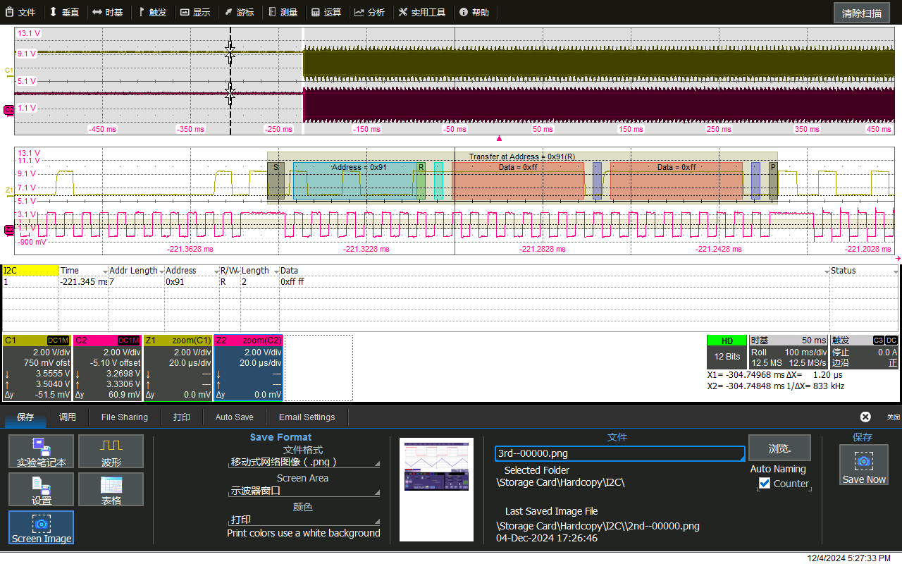Click the yellow I2C decode table header

[x=30, y=270]
